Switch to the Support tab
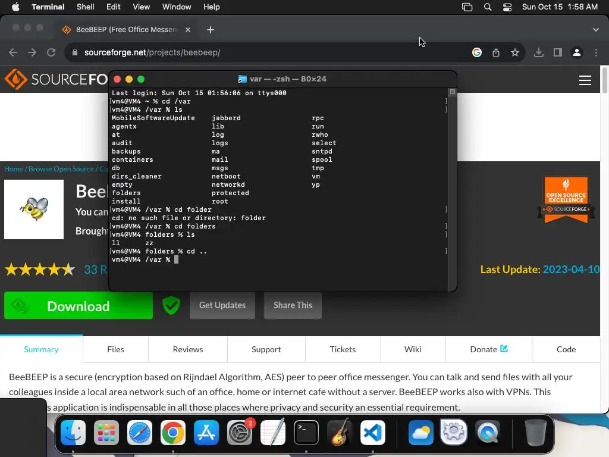Viewport: 609px width, 457px height. click(266, 349)
